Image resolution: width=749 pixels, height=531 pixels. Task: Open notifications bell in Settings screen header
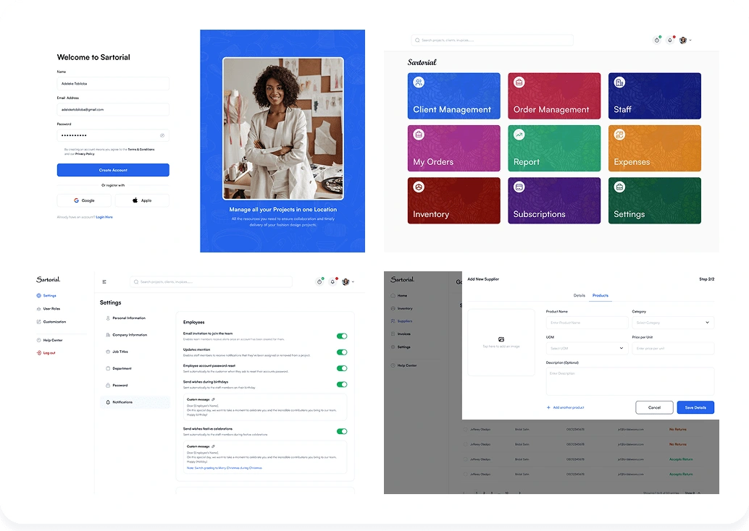click(x=333, y=282)
